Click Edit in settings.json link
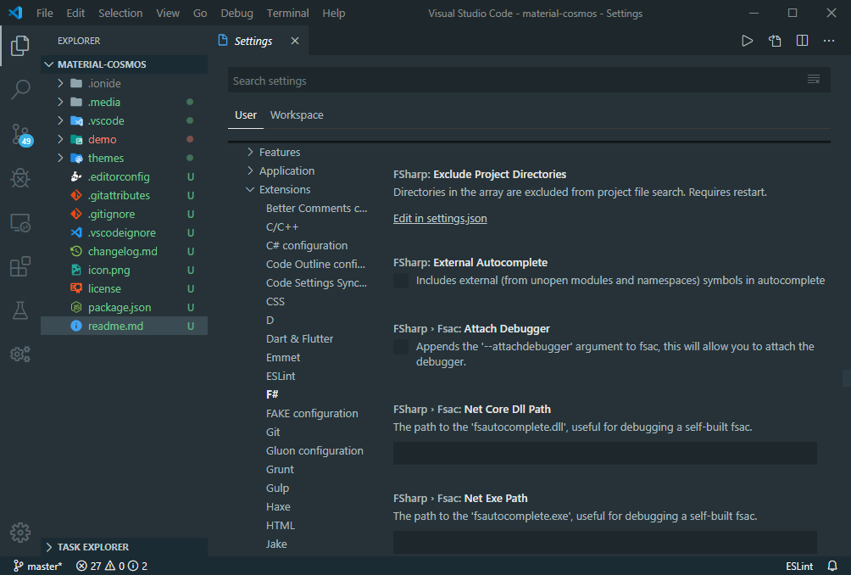The height and width of the screenshot is (575, 851). (x=440, y=218)
